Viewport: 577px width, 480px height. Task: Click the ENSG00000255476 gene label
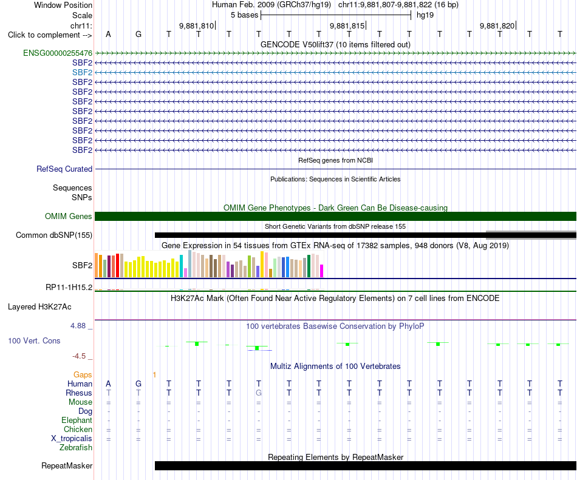coord(58,53)
